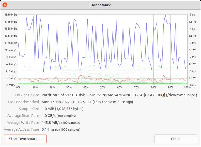201x147 pixels.
Task: Click the 1910 MB/s axis label
Action: (x=11, y=15)
